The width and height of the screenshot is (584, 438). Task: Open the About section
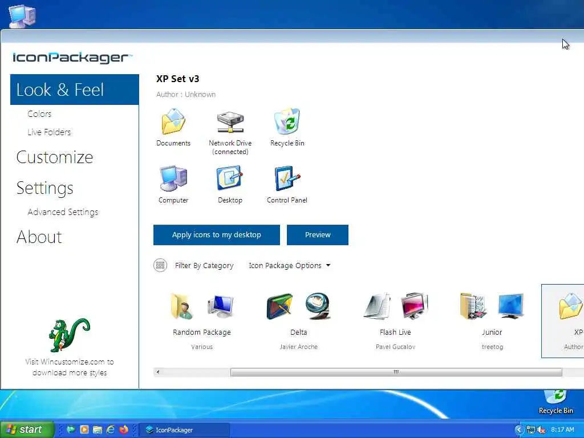(x=39, y=237)
